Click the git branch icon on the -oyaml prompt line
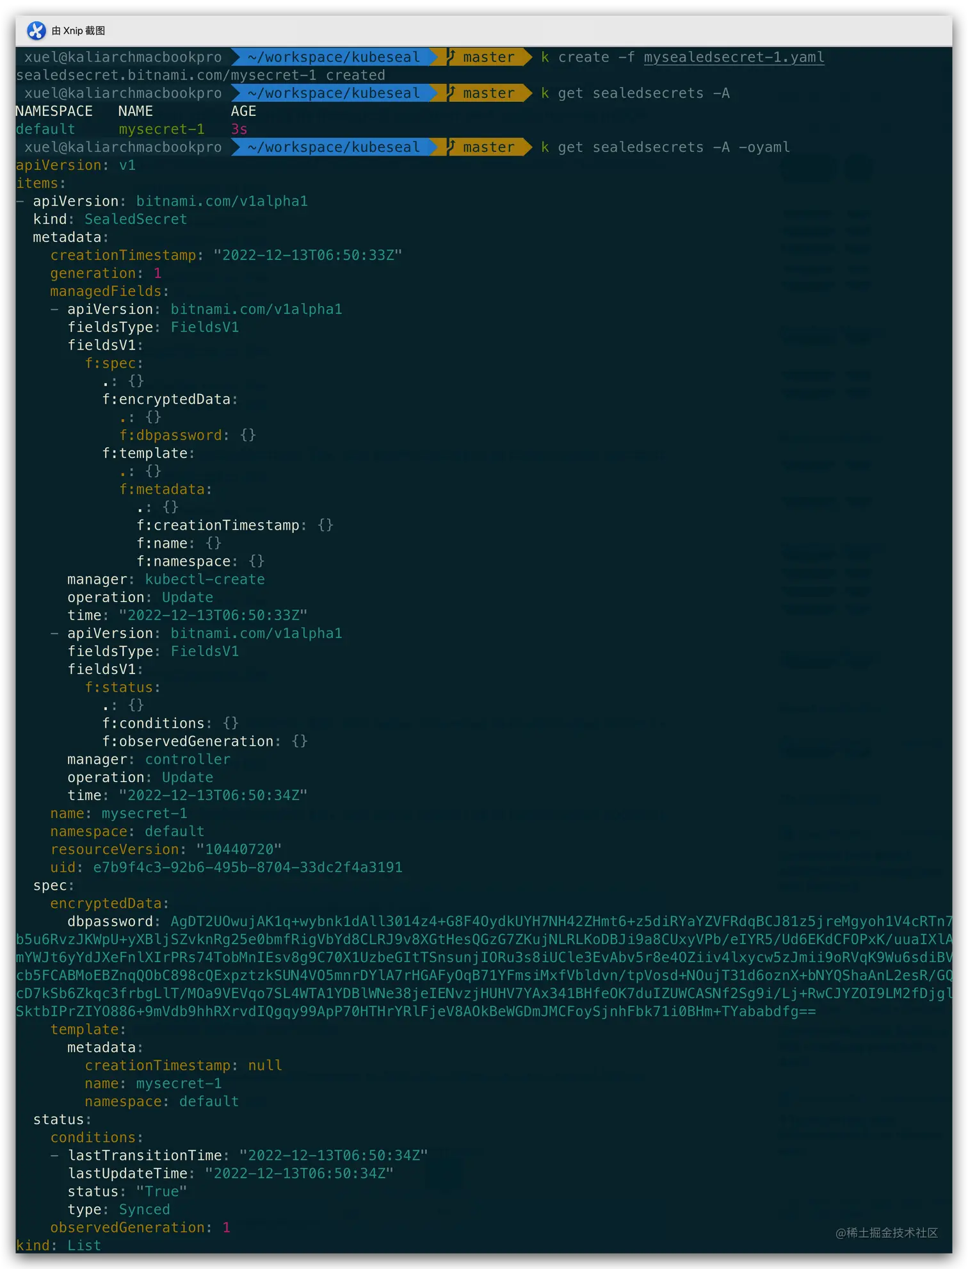The image size is (968, 1269). [x=451, y=147]
